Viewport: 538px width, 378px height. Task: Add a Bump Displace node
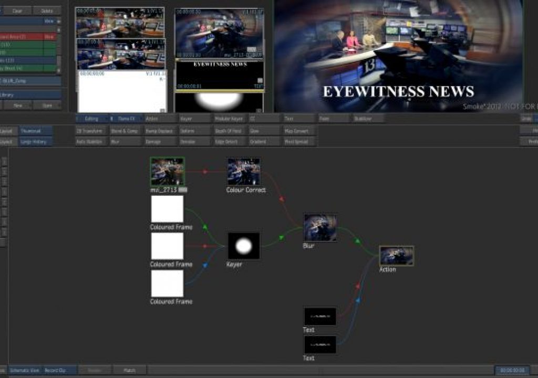pos(161,131)
